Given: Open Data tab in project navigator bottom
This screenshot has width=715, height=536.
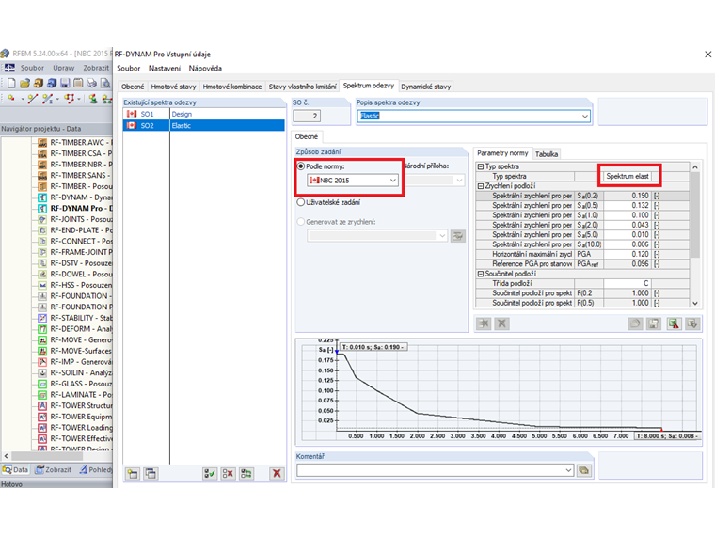Looking at the screenshot, I should (x=15, y=469).
